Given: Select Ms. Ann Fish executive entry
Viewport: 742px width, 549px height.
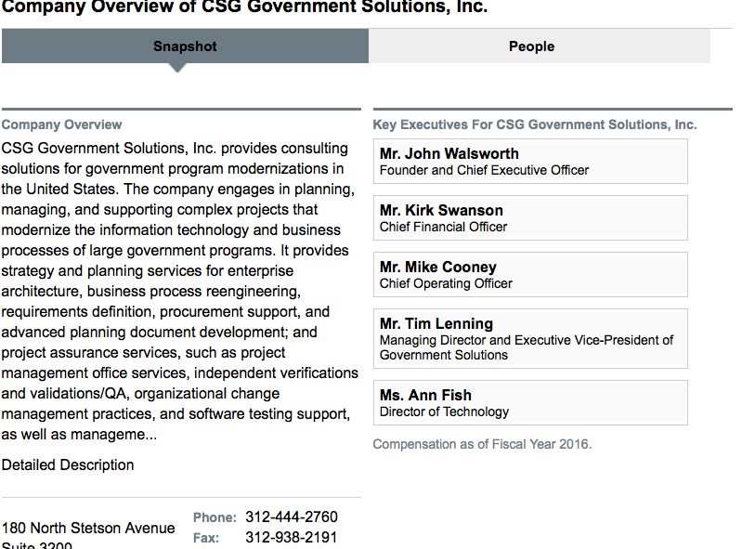Looking at the screenshot, I should click(x=425, y=396).
